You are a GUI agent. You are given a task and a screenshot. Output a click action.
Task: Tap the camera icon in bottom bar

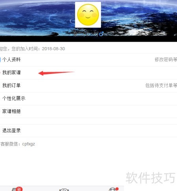click(64, 190)
